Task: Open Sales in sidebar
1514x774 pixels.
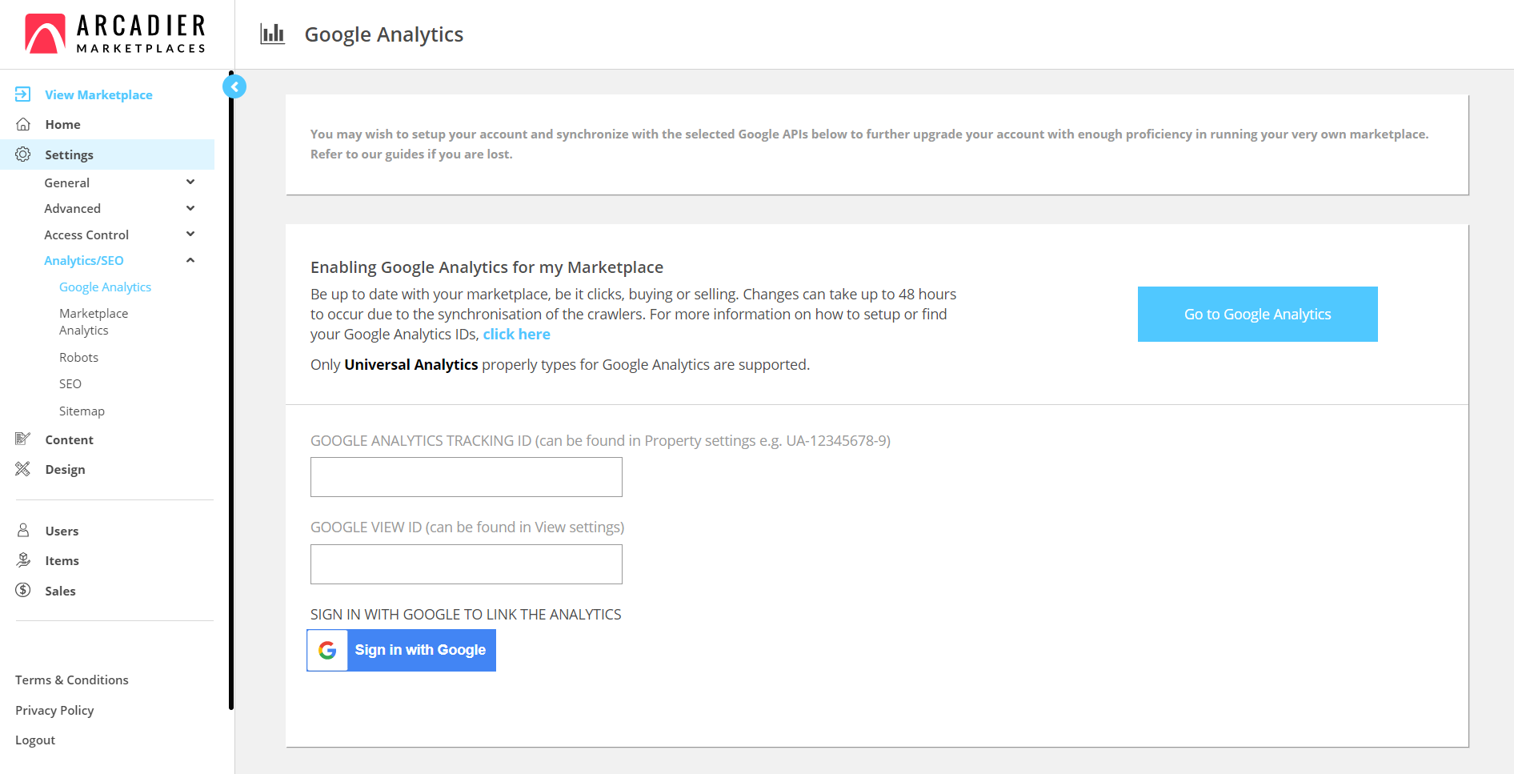Action: [60, 591]
